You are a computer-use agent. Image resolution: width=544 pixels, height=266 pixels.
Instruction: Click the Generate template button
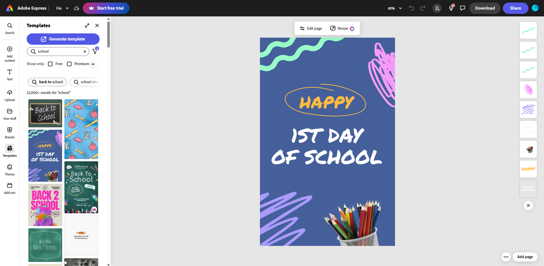63,39
